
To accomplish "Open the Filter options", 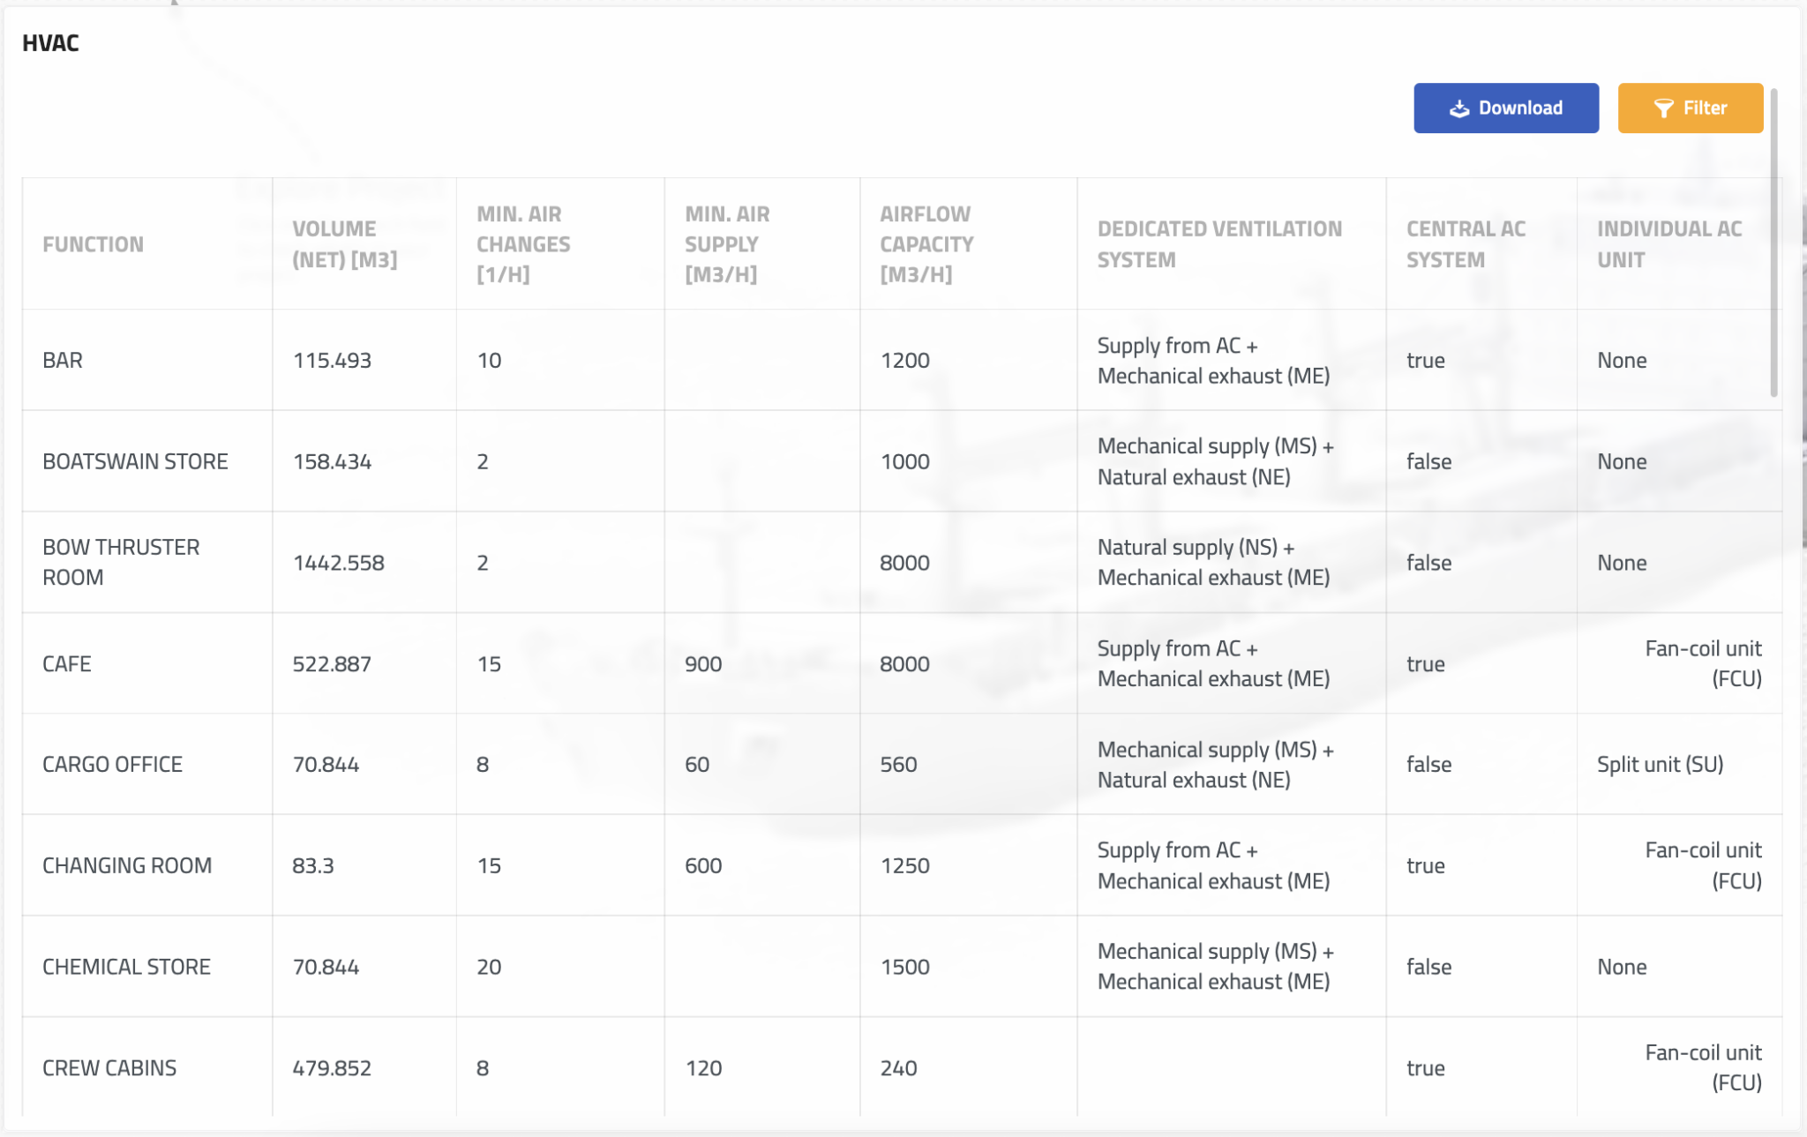I will coord(1690,107).
